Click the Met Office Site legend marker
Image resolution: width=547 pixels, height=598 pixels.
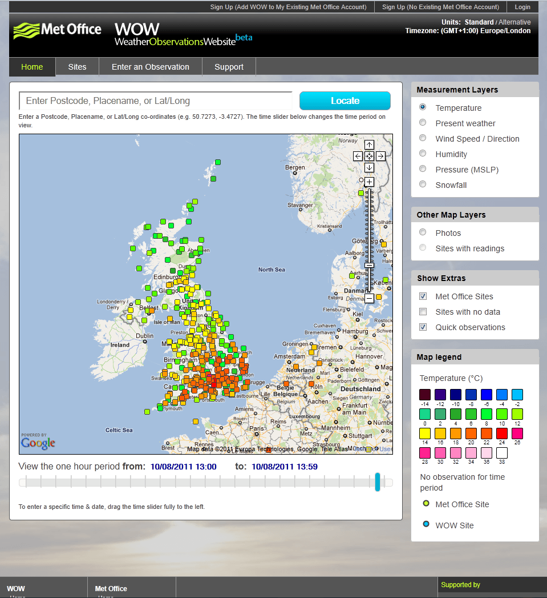[426, 503]
